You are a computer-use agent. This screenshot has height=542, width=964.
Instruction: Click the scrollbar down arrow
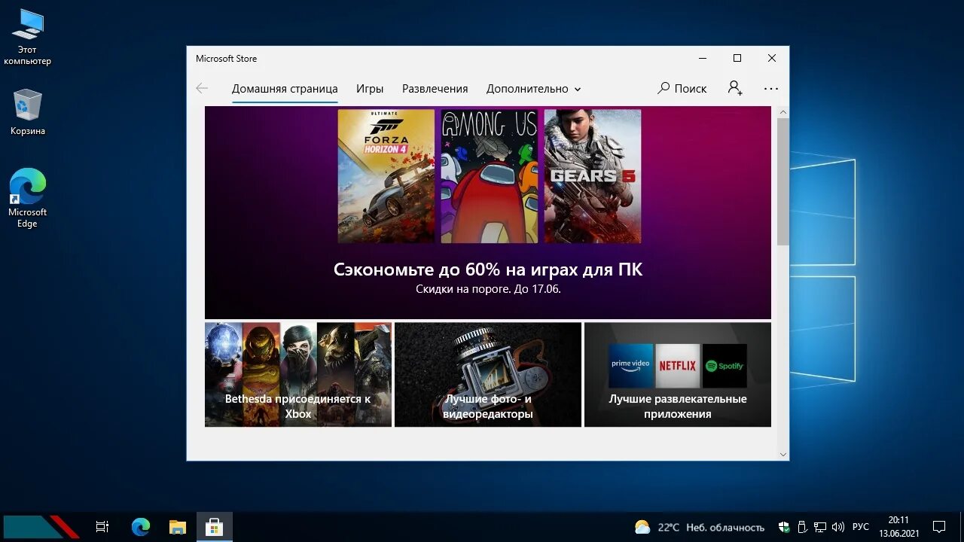[783, 454]
